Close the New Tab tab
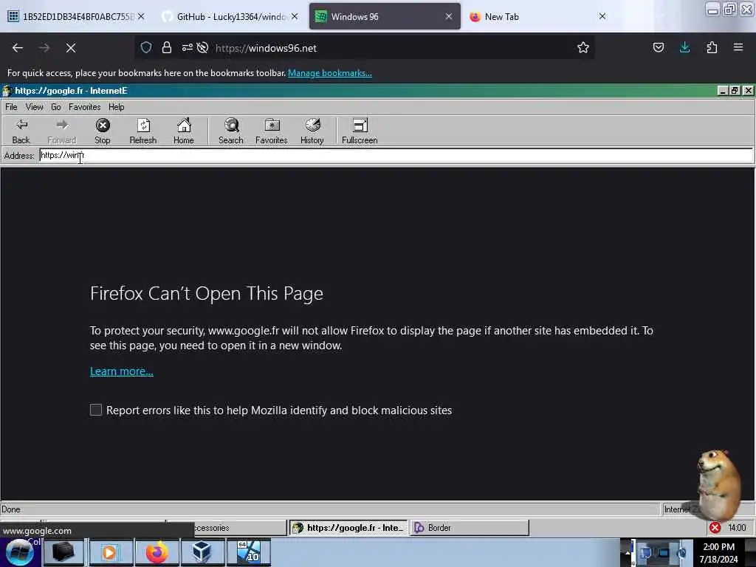The height and width of the screenshot is (567, 756). 602,16
